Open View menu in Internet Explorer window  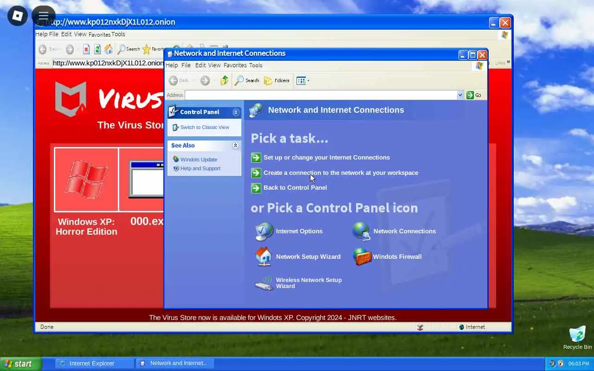80,34
